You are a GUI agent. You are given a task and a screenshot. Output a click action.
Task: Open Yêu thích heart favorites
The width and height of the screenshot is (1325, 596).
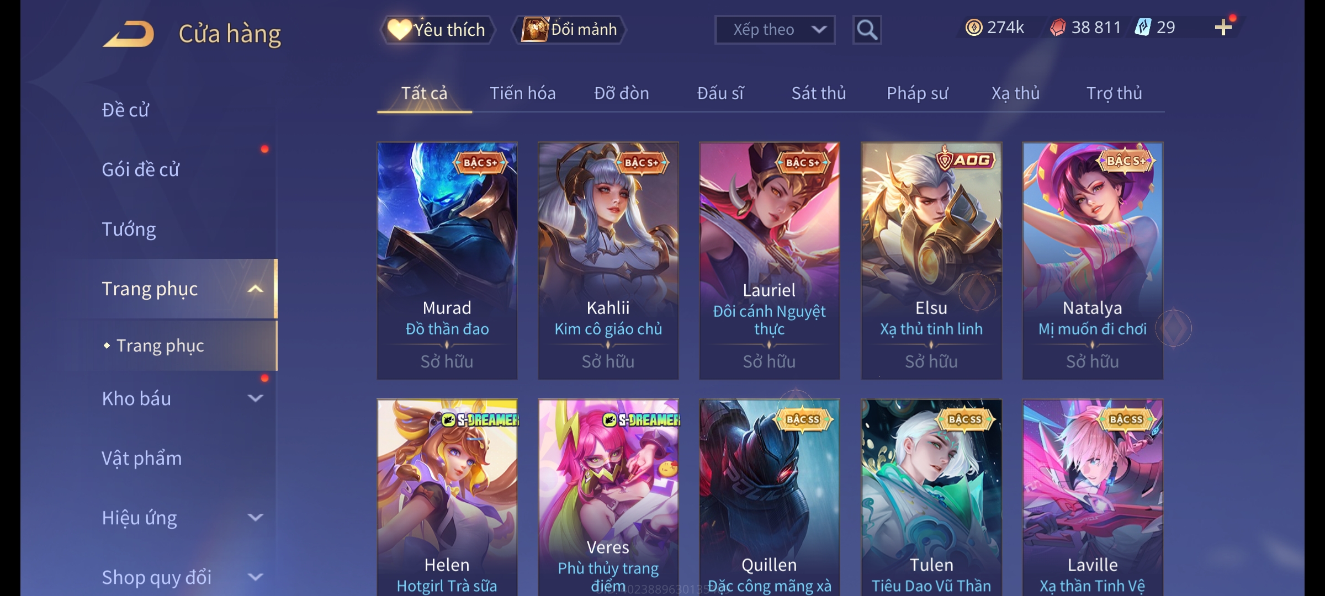pos(437,30)
